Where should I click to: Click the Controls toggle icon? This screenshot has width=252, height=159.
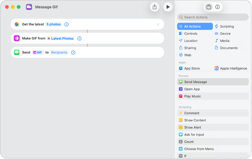pos(181,34)
